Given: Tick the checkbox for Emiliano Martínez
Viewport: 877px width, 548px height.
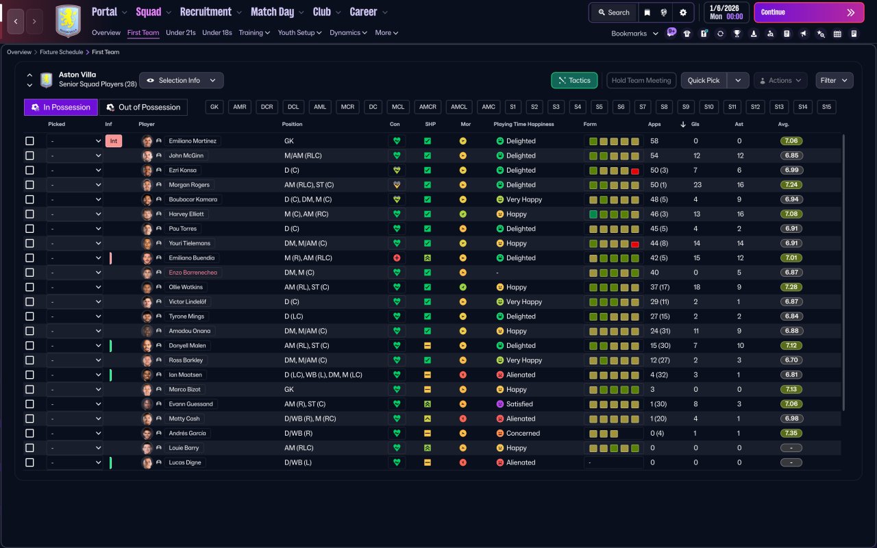Looking at the screenshot, I should pos(29,141).
